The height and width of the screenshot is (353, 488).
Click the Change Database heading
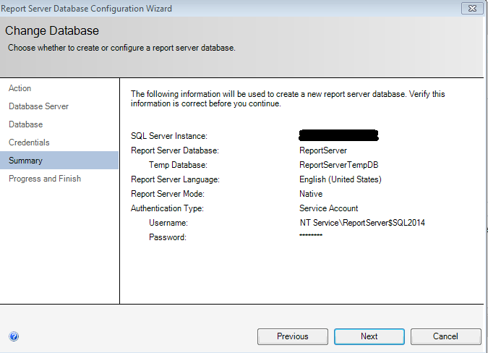(52, 31)
